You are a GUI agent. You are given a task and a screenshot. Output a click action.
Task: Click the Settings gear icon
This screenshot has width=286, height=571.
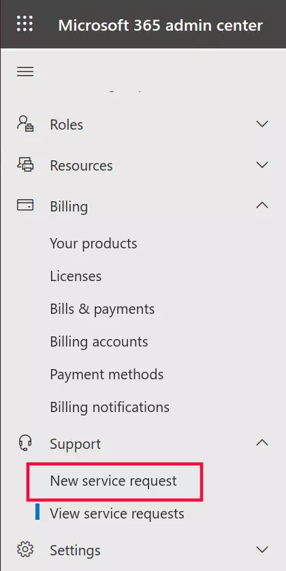point(25,549)
